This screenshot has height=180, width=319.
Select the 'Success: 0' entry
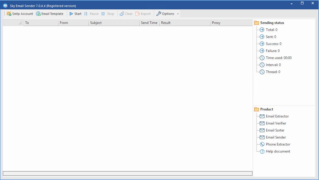click(274, 44)
